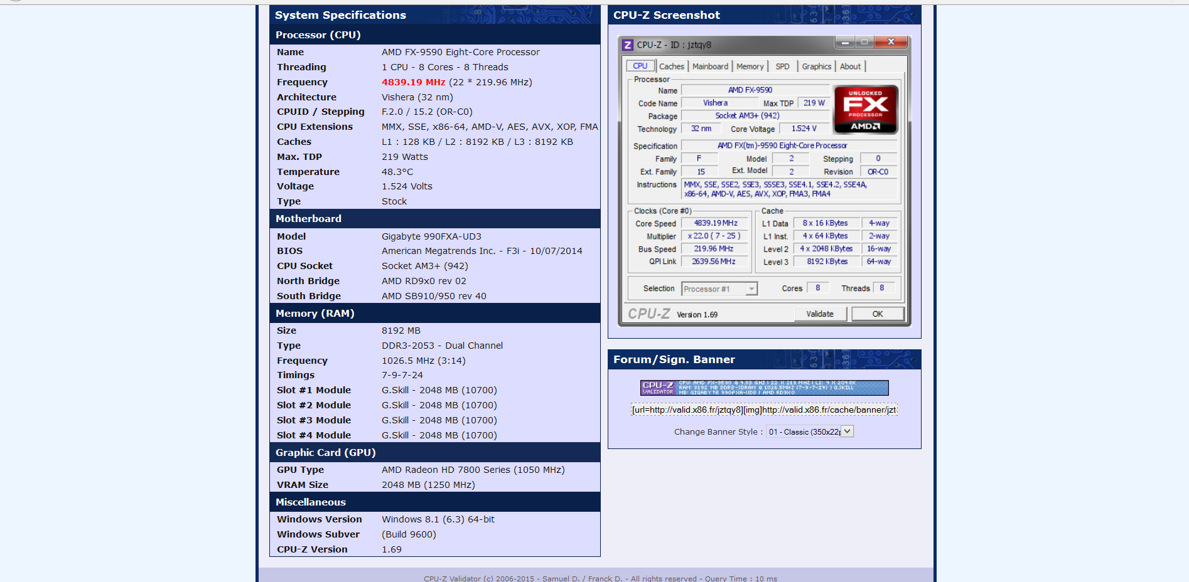1189x582 pixels.
Task: Click the System Specifications header
Action: coord(435,15)
